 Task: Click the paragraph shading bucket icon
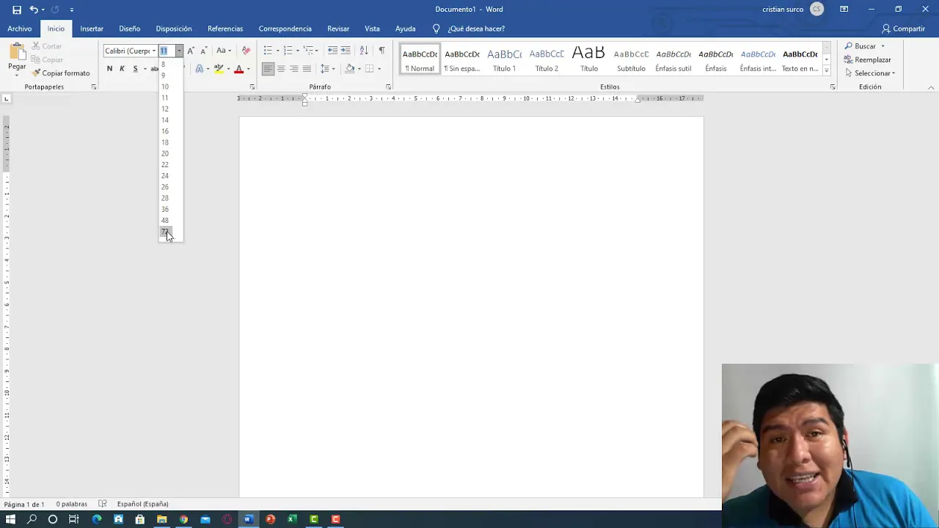(x=350, y=69)
